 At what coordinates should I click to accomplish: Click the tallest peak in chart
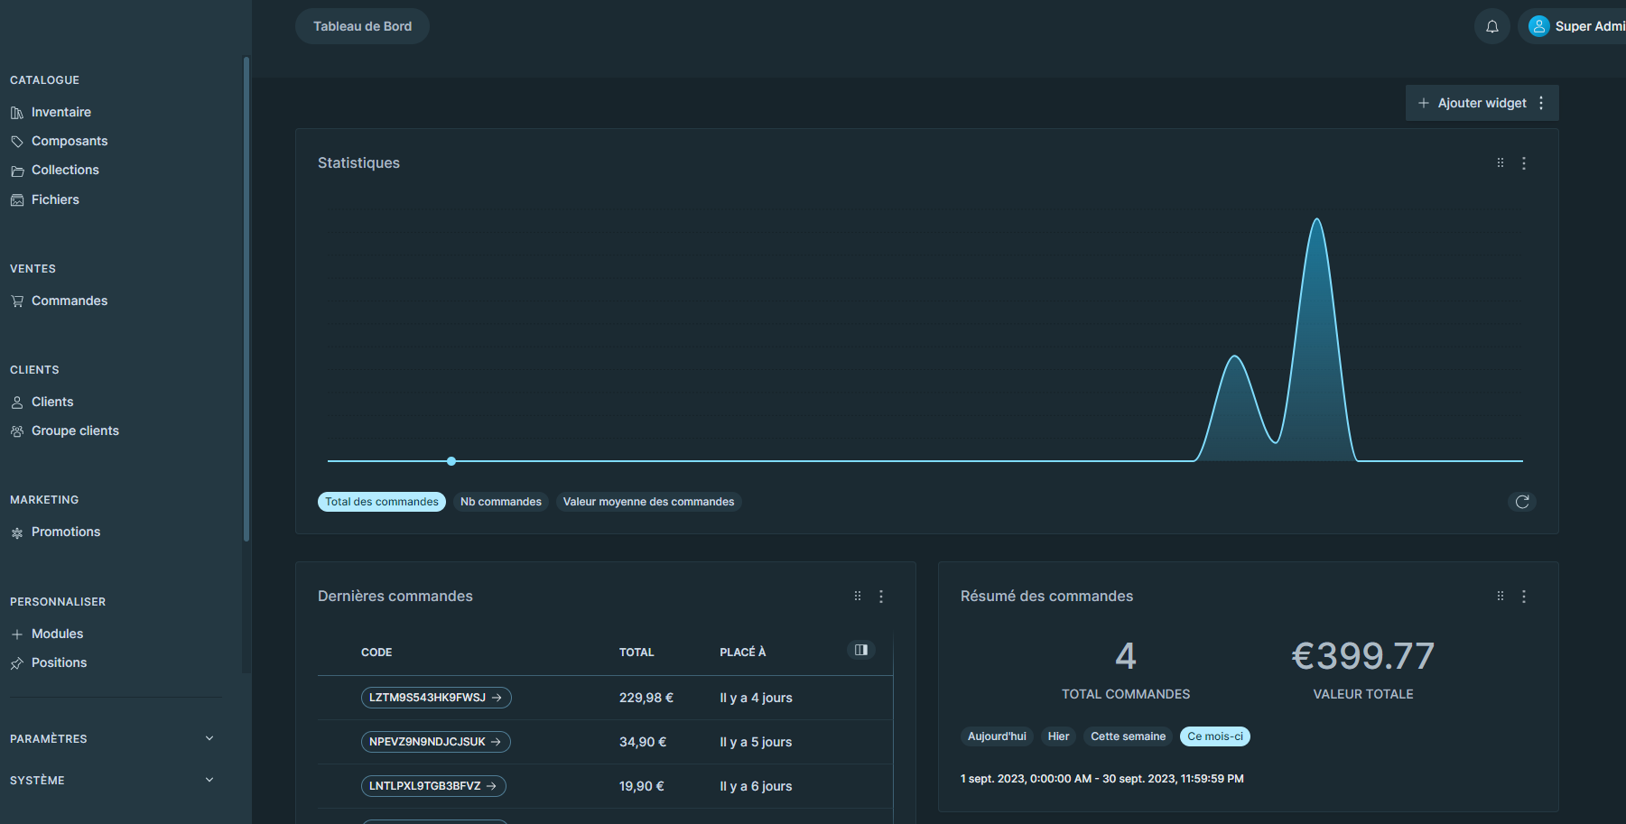[x=1317, y=220]
